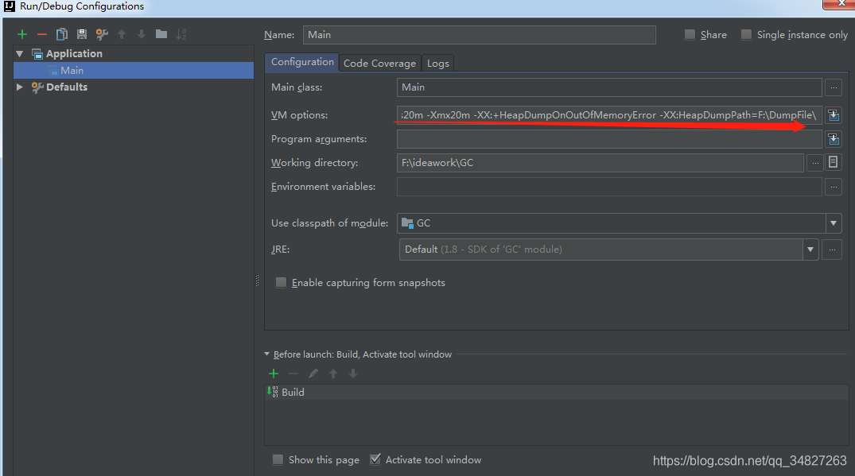Switch to Logs tab

click(x=438, y=64)
